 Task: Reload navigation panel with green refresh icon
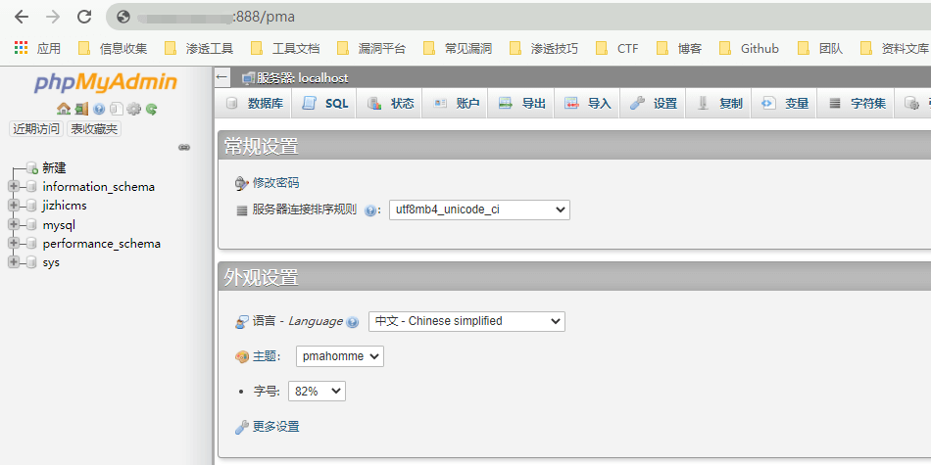pyautogui.click(x=151, y=109)
